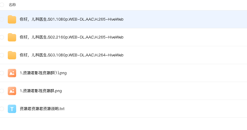
Task: Click the S01.1080p folder icon
Action: pos(12,19)
